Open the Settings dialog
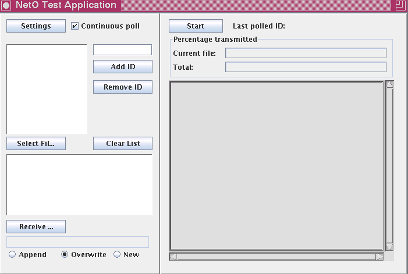408x274 pixels. 36,26
